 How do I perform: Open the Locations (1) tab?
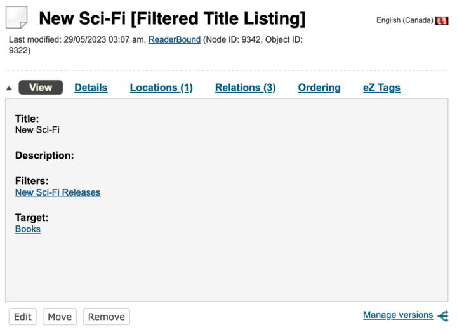[x=161, y=88]
